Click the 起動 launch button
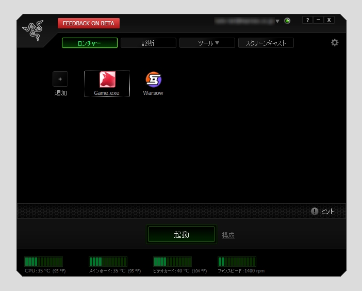Screen dimensions: 362x291 coord(182,234)
